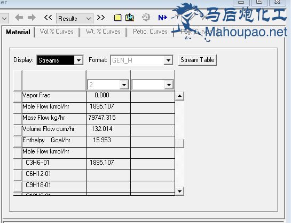Open the partially visible dropdown left of back arrow
Viewport: 291px width, 223px height.
click(x=4, y=18)
